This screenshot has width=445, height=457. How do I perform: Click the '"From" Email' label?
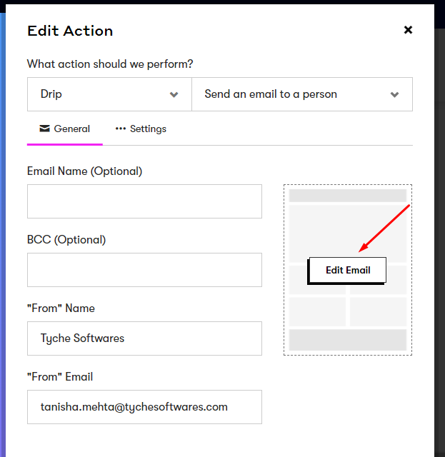click(x=60, y=376)
